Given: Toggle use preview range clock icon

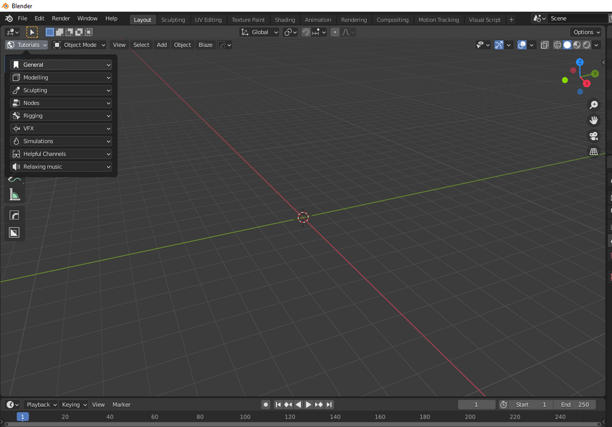Looking at the screenshot, I should pos(504,404).
